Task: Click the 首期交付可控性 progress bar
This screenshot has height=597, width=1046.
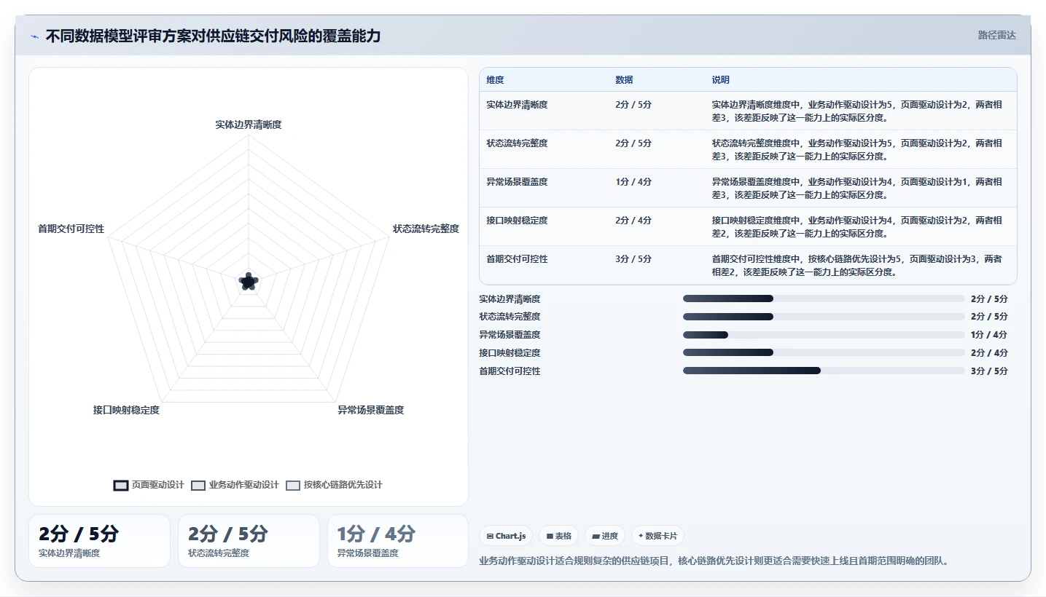Action: 824,371
